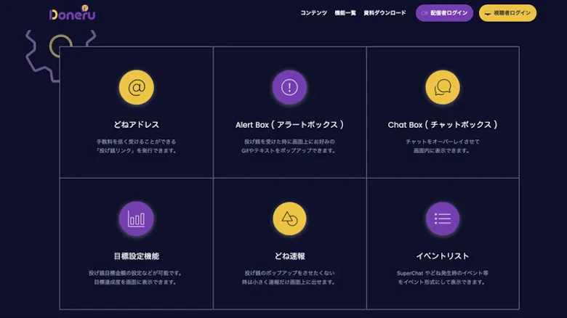Select the Chat Box ( チャットボックス ) heading
Image resolution: width=567 pixels, height=318 pixels.
click(x=443, y=125)
